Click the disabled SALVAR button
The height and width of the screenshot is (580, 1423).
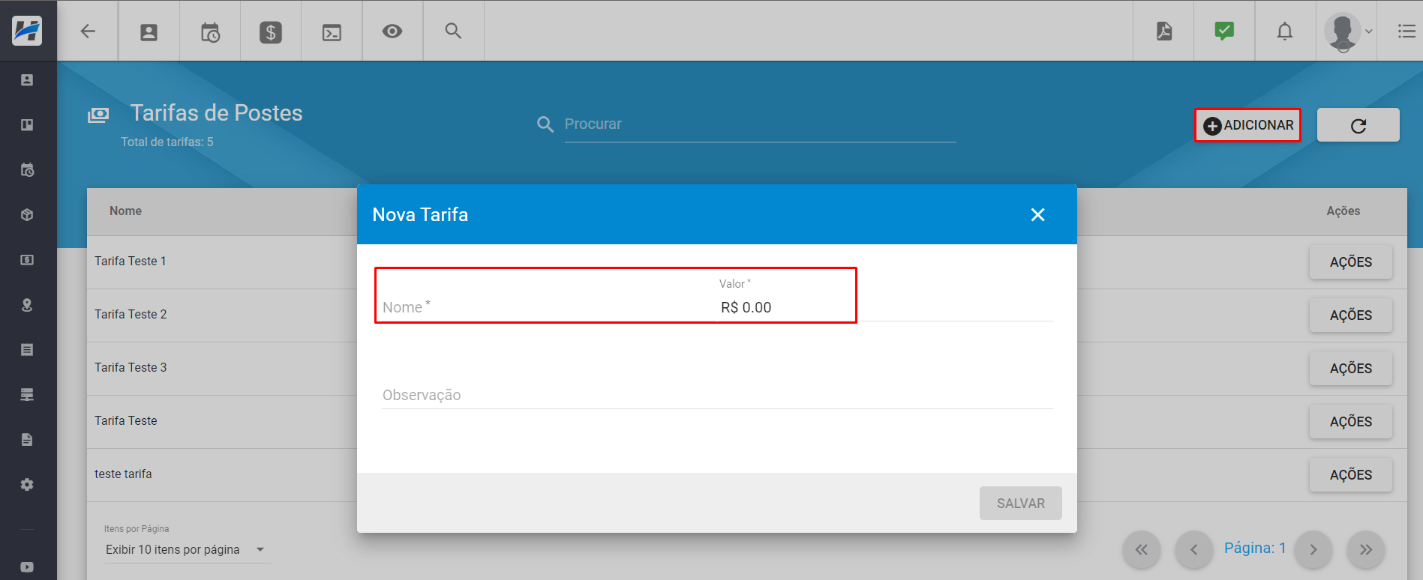(1020, 504)
